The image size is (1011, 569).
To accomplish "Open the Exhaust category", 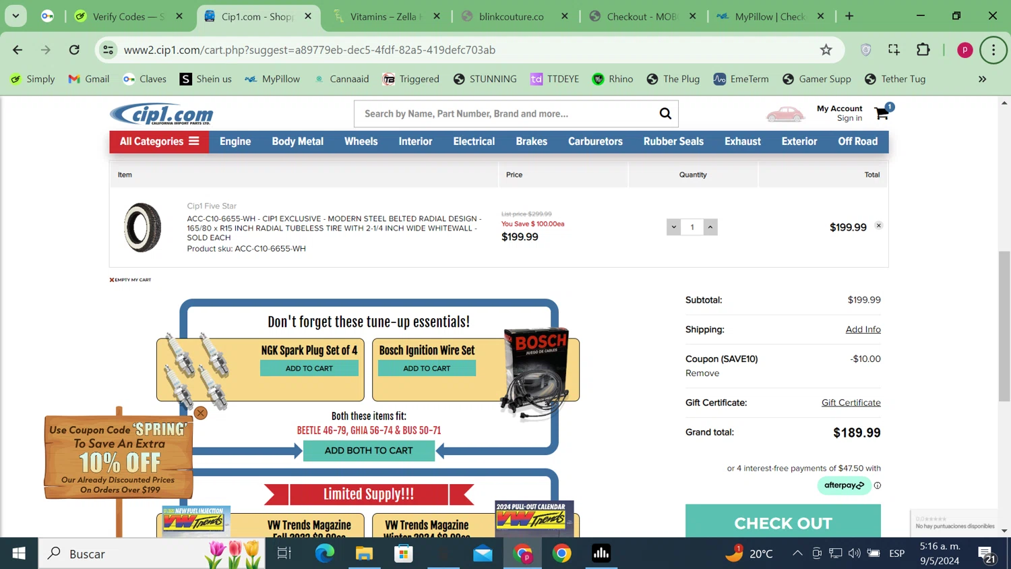I will 743,142.
